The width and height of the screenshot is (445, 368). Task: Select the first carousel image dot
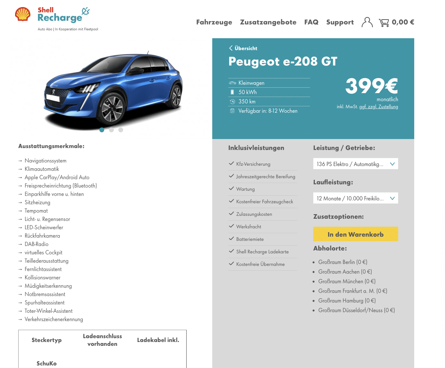click(102, 130)
